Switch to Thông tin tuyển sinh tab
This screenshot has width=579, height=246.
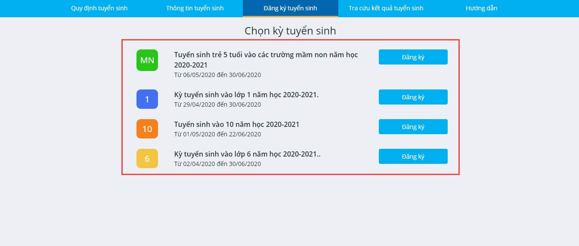[195, 8]
